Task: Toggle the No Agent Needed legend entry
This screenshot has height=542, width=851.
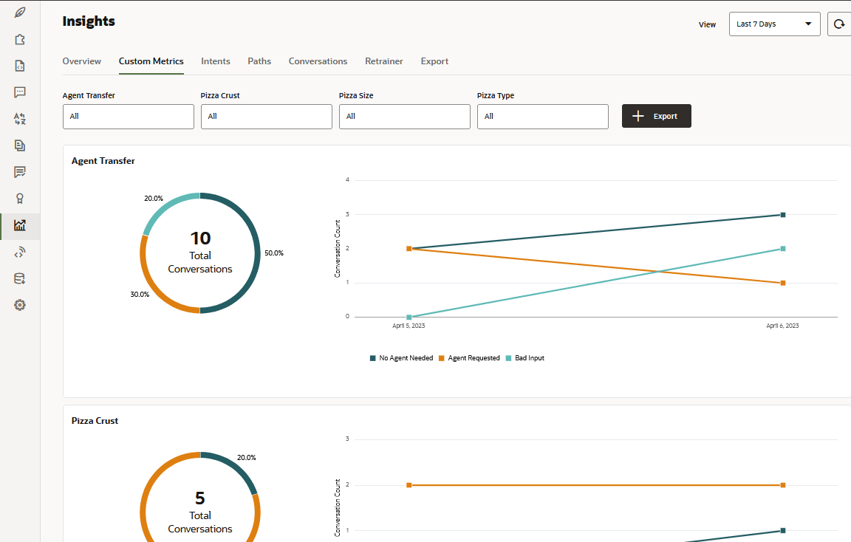Action: tap(401, 357)
